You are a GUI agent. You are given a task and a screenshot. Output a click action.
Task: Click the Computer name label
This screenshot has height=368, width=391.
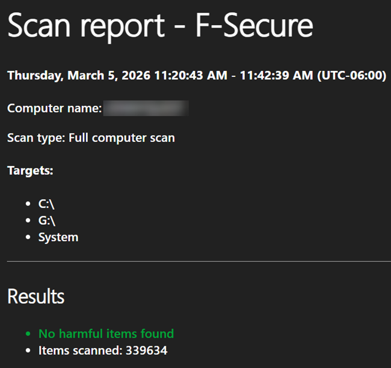pyautogui.click(x=54, y=108)
